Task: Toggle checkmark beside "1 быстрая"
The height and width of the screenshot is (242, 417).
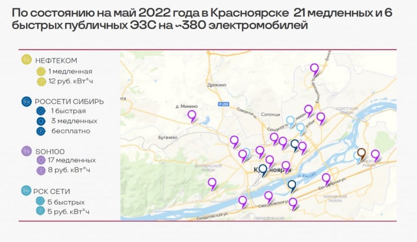Action: [41, 111]
